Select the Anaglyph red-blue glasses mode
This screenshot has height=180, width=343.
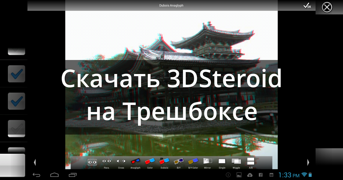135,163
